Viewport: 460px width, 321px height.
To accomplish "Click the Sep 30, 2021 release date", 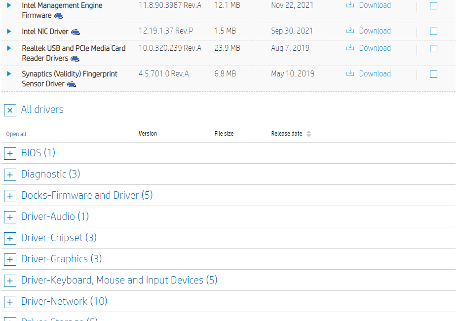I will point(292,31).
